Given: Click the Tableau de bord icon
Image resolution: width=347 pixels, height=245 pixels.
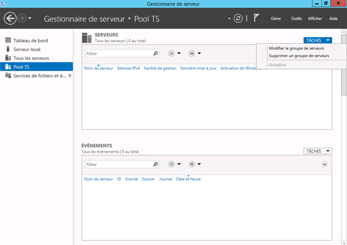Looking at the screenshot, I should click(x=8, y=40).
